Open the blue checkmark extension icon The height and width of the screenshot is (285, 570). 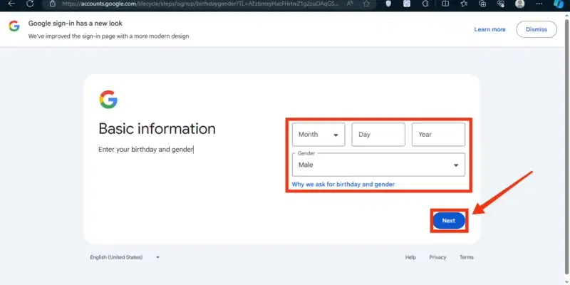[407, 4]
